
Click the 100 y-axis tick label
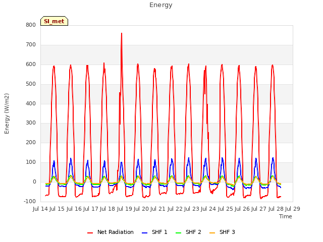(x=31, y=162)
